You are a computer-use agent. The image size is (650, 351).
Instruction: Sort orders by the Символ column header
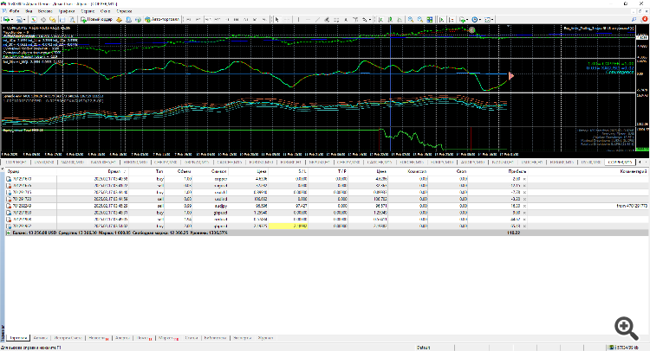pos(220,171)
